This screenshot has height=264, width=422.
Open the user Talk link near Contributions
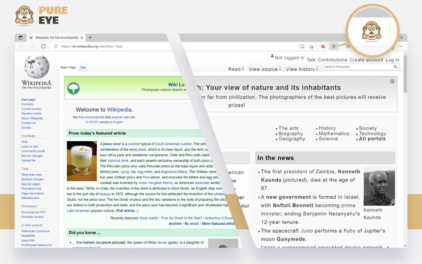point(311,60)
